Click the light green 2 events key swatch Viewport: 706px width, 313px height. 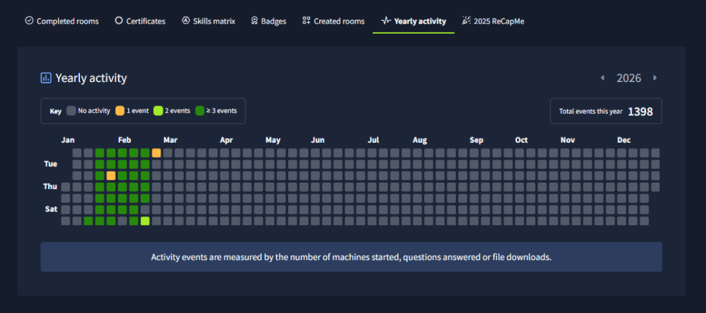point(158,110)
